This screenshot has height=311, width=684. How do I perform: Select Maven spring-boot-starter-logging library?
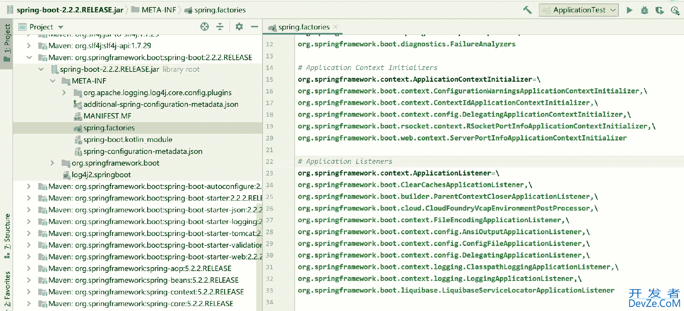click(155, 221)
